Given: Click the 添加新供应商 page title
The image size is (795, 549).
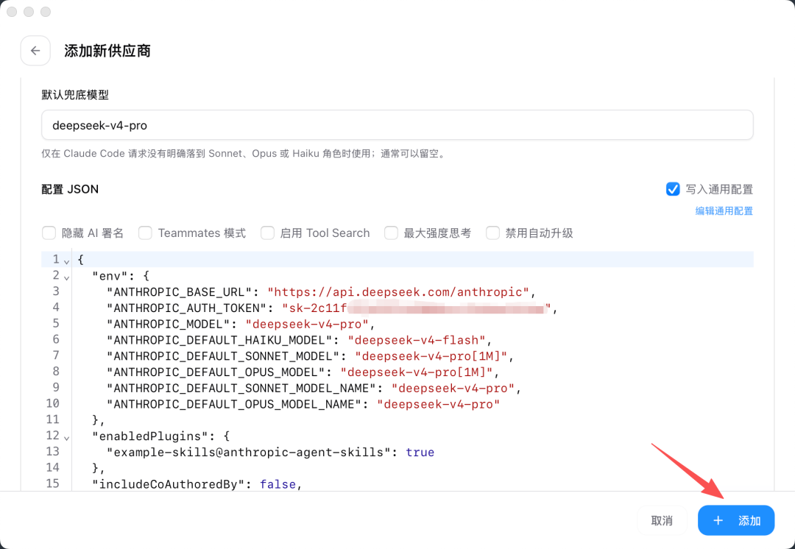Looking at the screenshot, I should point(107,52).
